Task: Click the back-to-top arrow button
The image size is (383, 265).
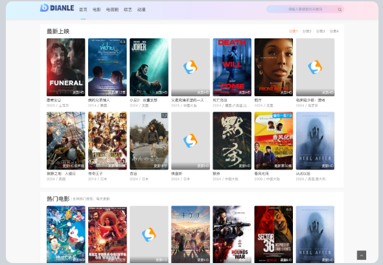Action: (362, 255)
